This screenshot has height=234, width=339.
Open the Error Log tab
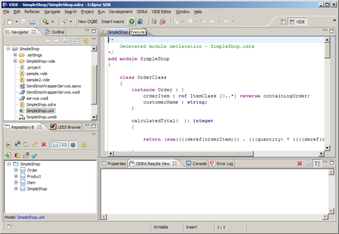click(221, 164)
